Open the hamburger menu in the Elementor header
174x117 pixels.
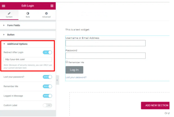click(x=4, y=6)
